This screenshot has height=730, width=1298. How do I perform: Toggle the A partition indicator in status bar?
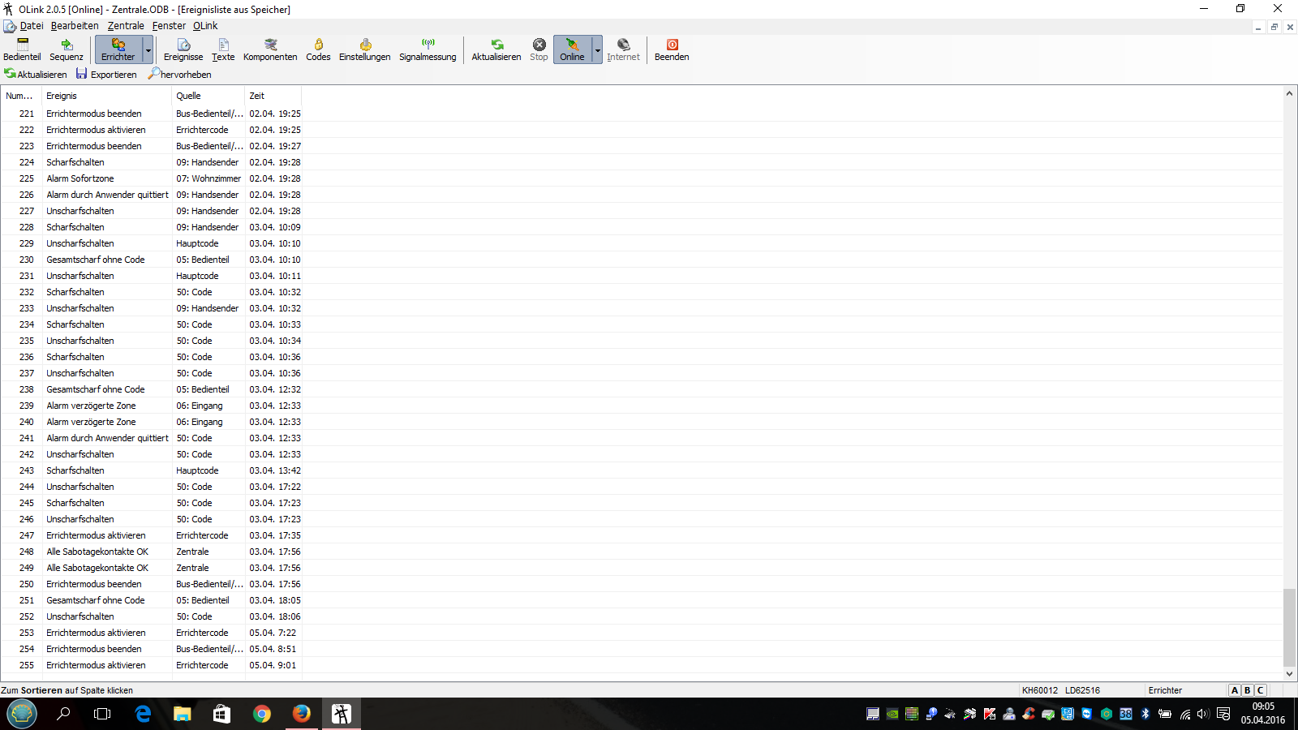(1235, 690)
